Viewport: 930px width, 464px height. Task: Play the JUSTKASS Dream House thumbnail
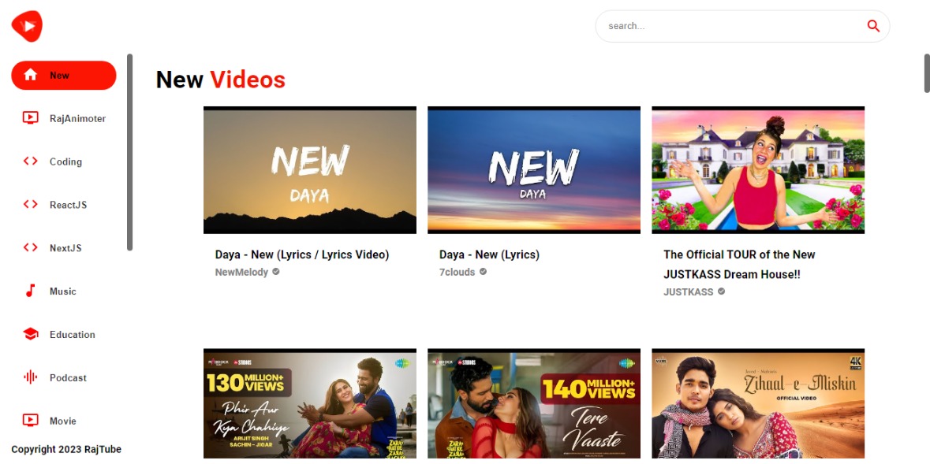[x=758, y=170]
